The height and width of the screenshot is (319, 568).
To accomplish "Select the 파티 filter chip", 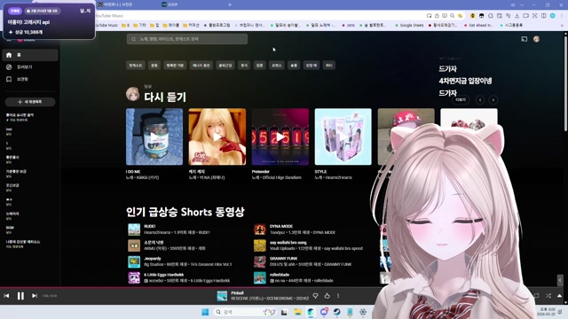I will click(x=329, y=66).
